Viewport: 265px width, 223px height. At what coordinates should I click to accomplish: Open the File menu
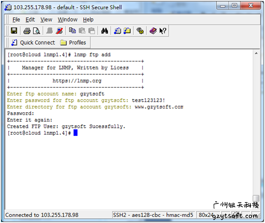tap(16, 19)
